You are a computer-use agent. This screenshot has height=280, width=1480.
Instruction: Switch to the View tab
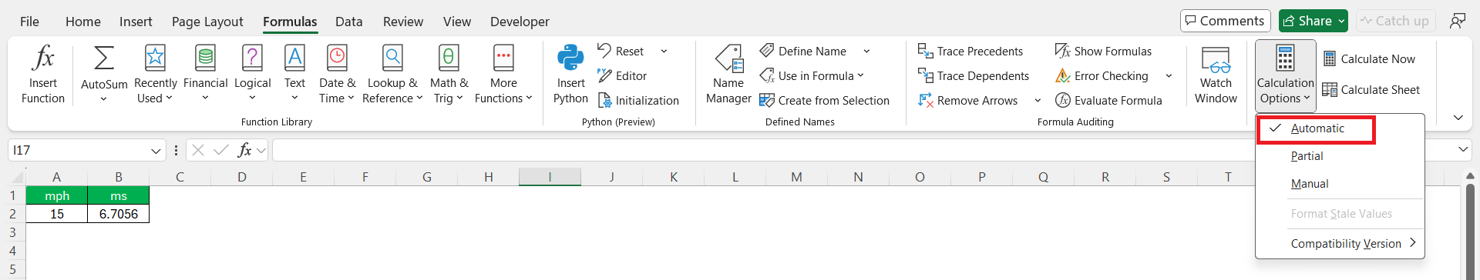click(456, 22)
